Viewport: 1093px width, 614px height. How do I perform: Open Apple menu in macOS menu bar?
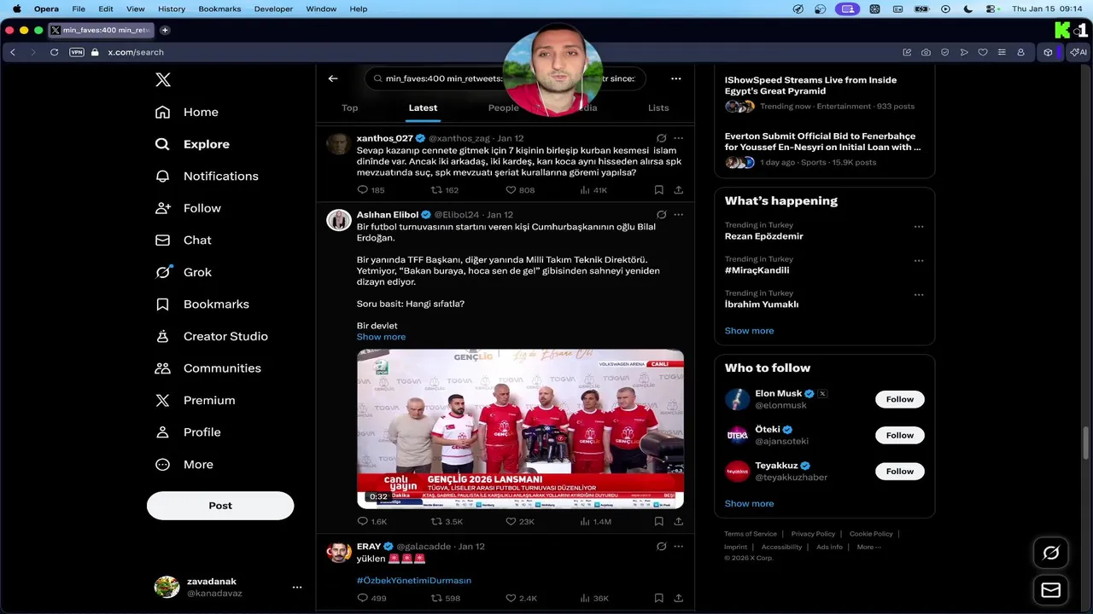(x=16, y=9)
